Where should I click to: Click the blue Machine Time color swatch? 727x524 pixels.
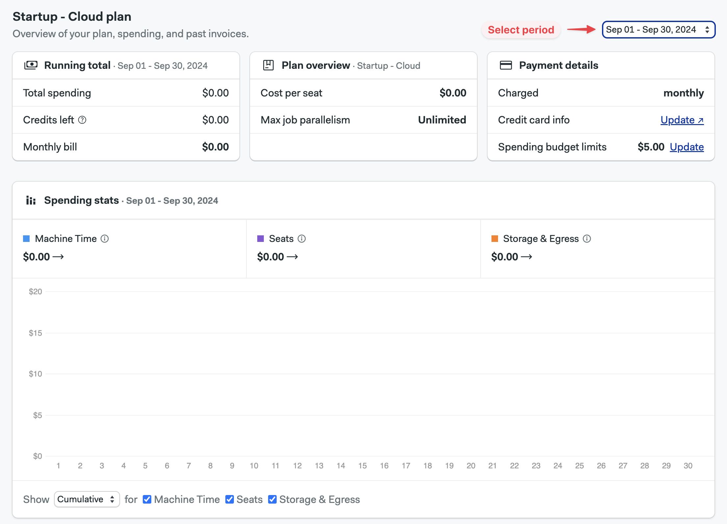click(26, 239)
